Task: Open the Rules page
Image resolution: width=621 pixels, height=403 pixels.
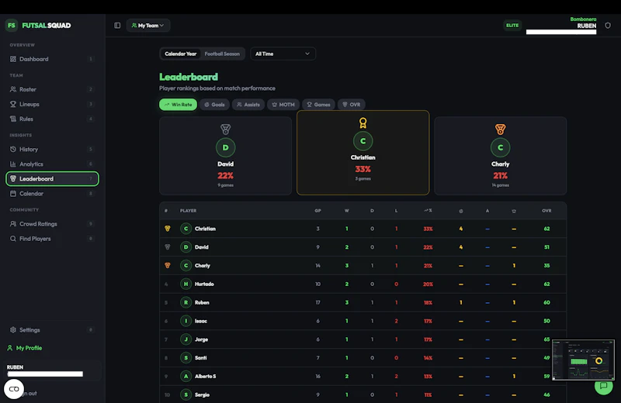Action: pos(52,119)
